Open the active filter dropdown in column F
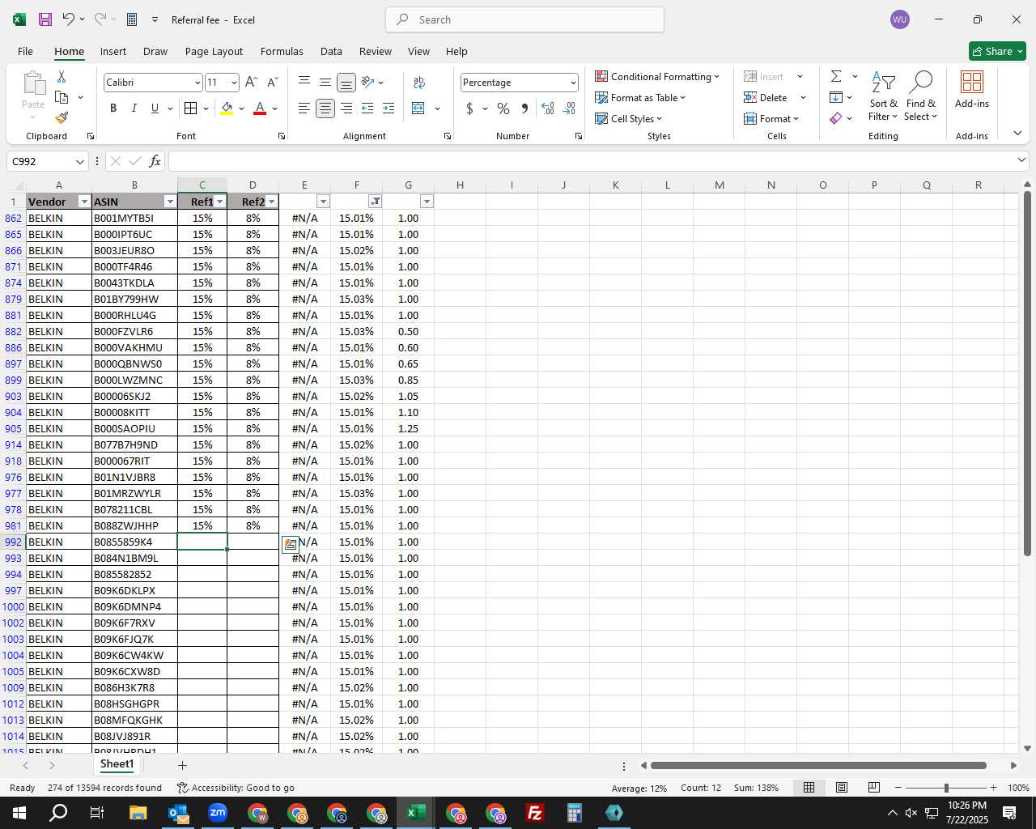1036x829 pixels. [376, 202]
